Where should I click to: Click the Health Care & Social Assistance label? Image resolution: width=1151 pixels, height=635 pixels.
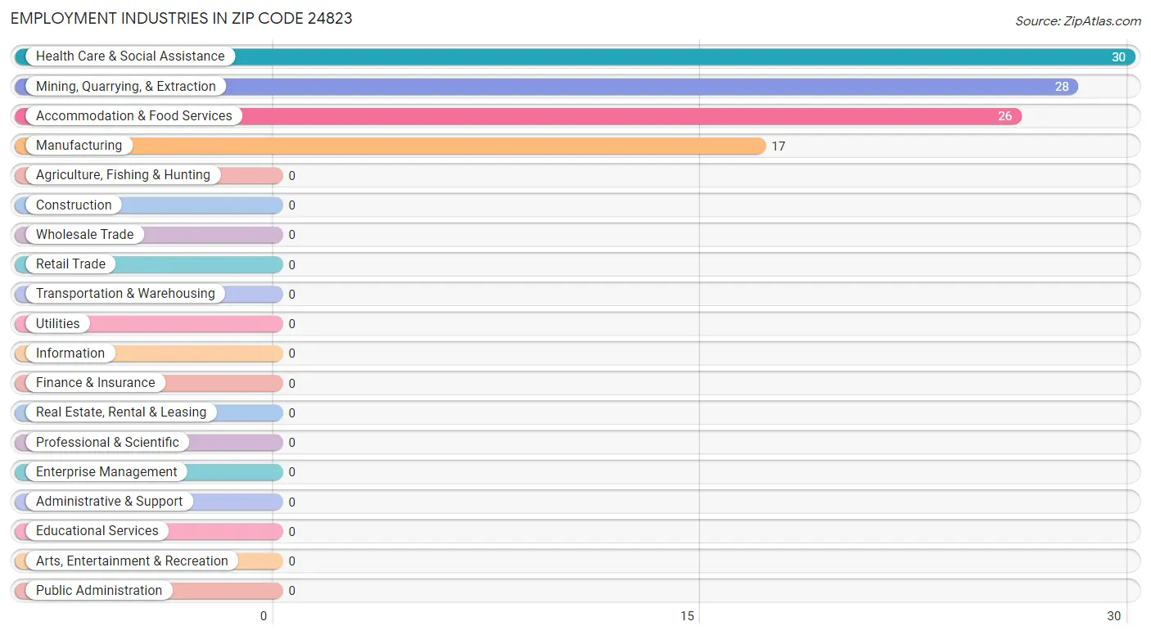tap(130, 56)
